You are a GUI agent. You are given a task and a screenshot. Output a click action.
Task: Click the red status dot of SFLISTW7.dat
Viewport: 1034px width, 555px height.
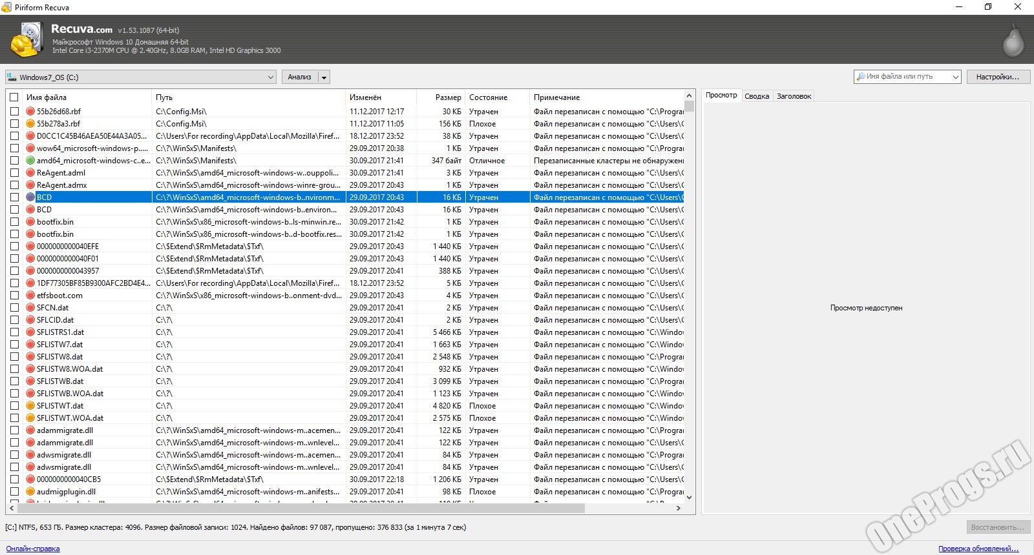click(x=30, y=345)
